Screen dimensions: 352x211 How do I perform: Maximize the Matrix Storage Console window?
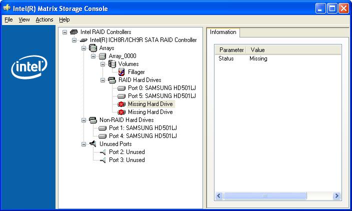pos(332,8)
